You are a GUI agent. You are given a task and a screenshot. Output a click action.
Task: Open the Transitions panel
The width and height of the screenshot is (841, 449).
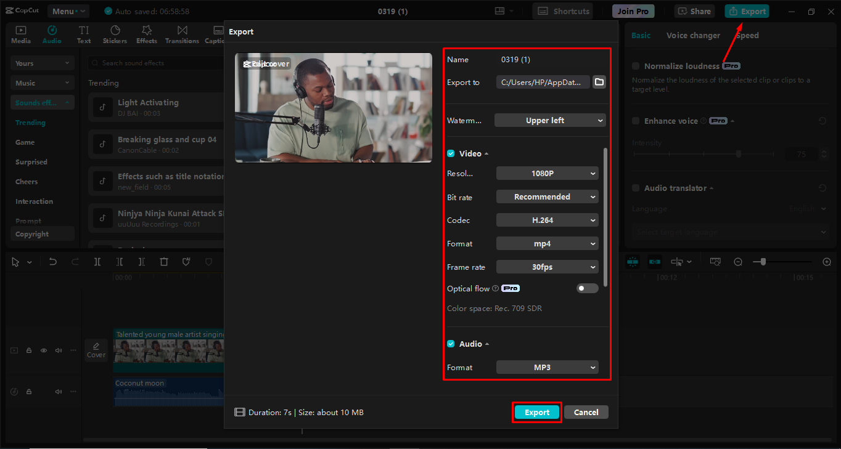click(182, 34)
